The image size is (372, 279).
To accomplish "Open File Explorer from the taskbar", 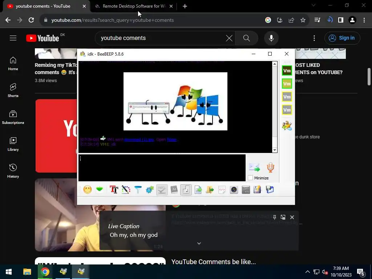I will (27, 272).
